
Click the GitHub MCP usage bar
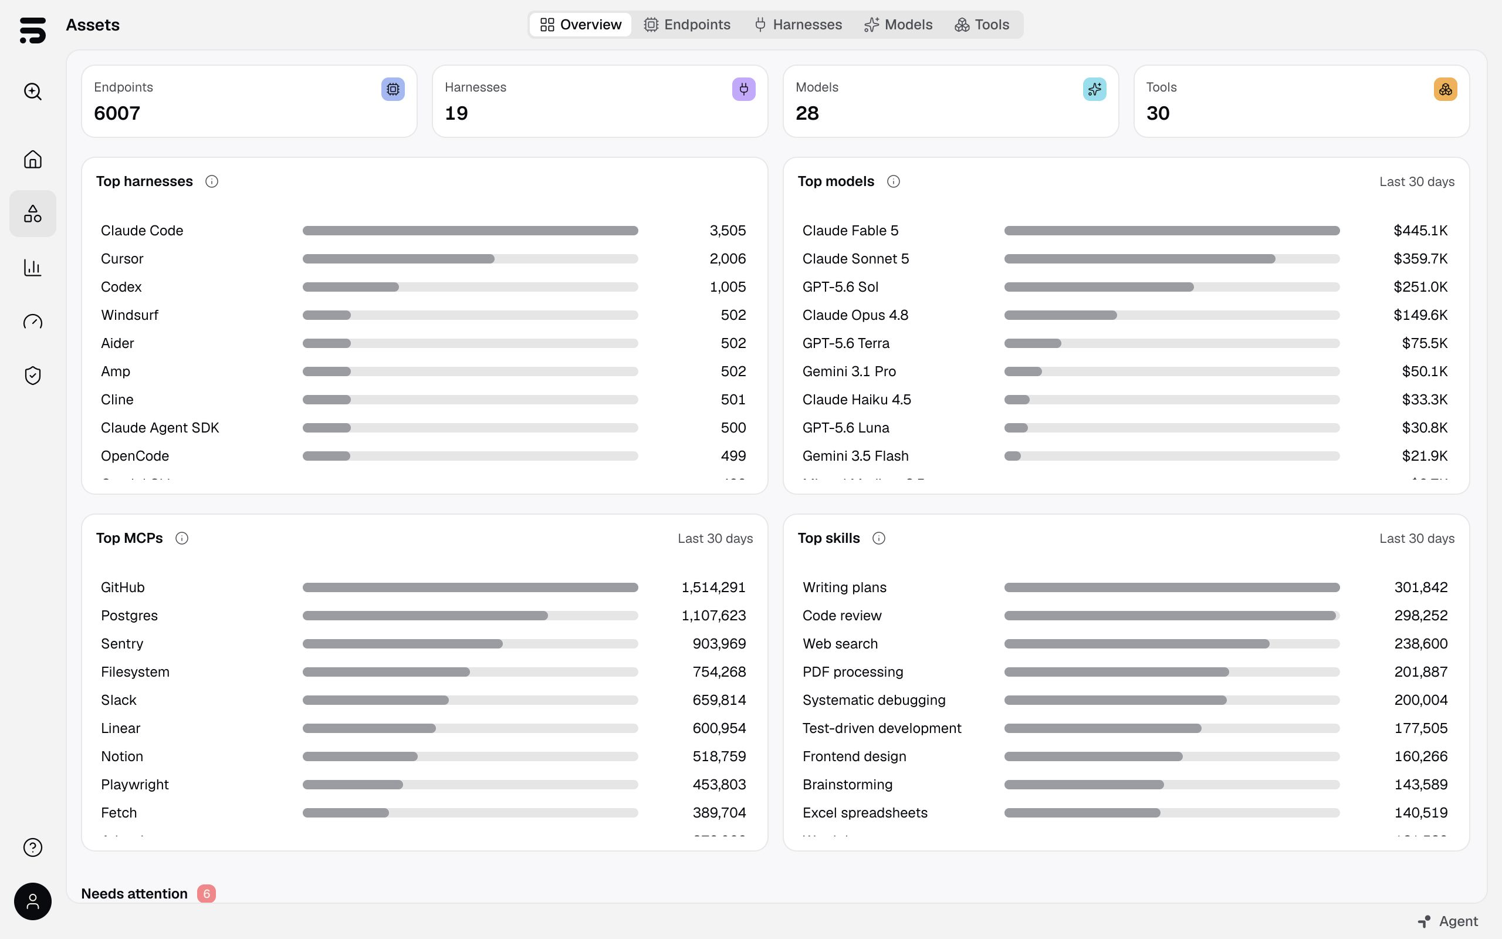click(x=471, y=587)
